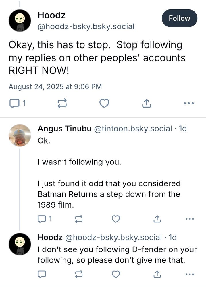Screen dimensions: 206x287
Task: Open more options on main post
Action: click(189, 103)
